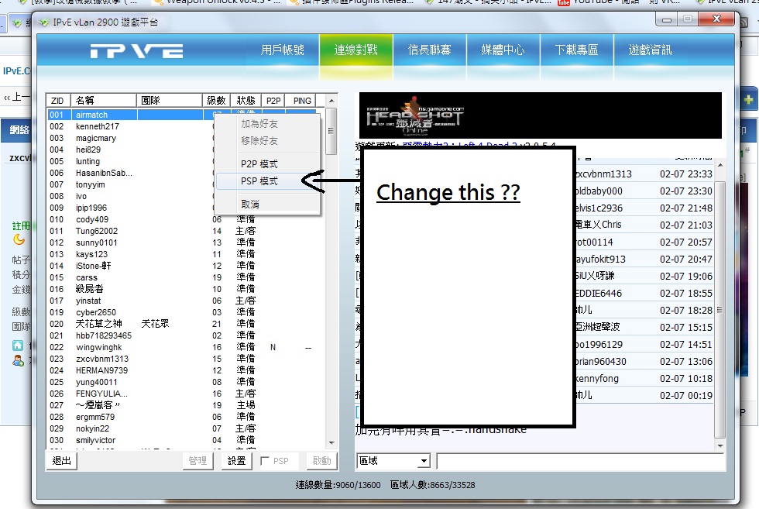Click the 退出 button
The height and width of the screenshot is (509, 759).
61,460
